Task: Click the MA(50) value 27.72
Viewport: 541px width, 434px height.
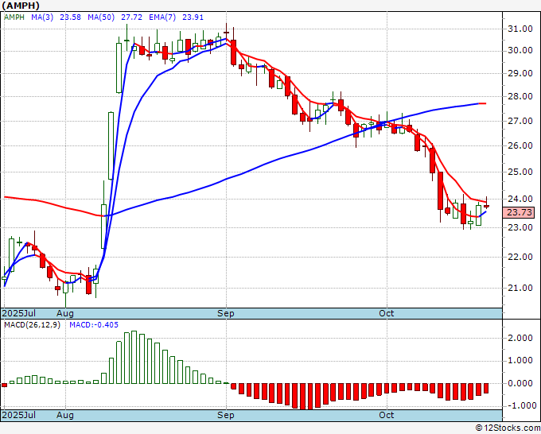Action: 131,17
